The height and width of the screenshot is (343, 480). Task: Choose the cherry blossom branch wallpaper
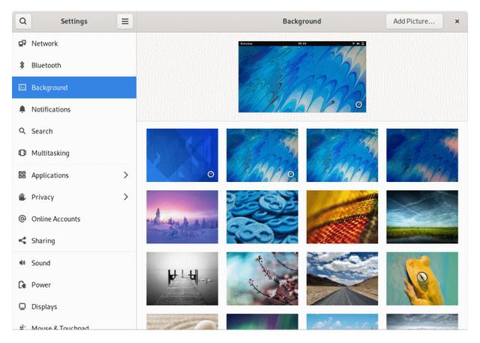[262, 279]
